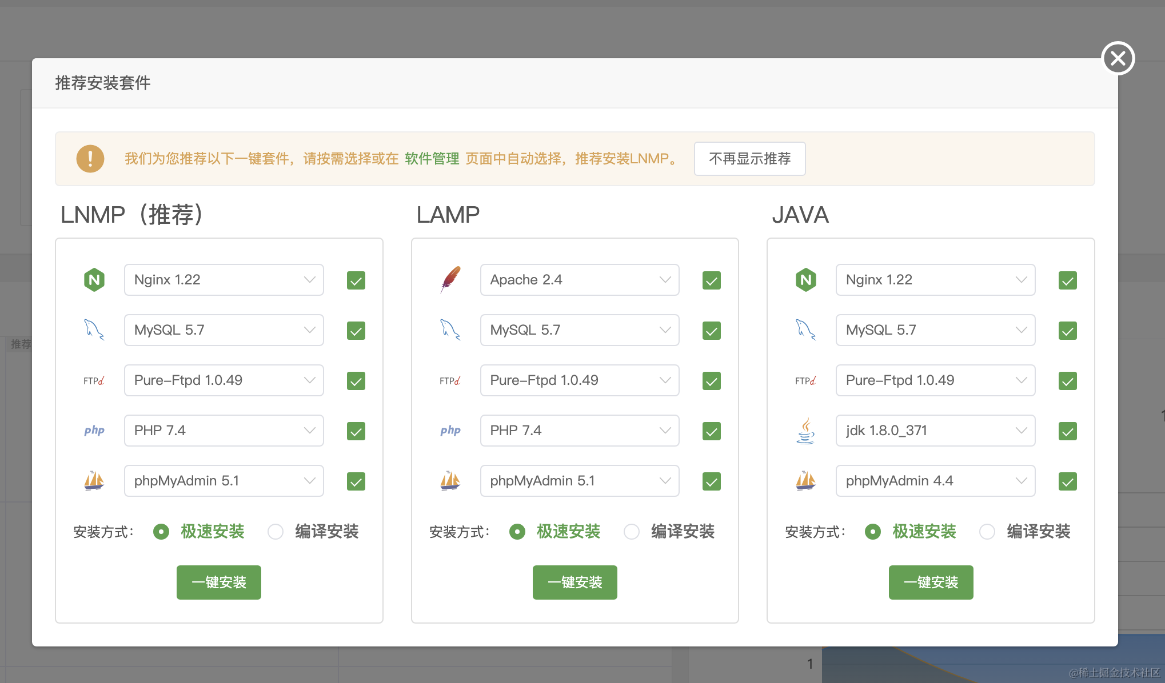Click the Java coffee cup icon
1165x683 pixels.
(806, 431)
